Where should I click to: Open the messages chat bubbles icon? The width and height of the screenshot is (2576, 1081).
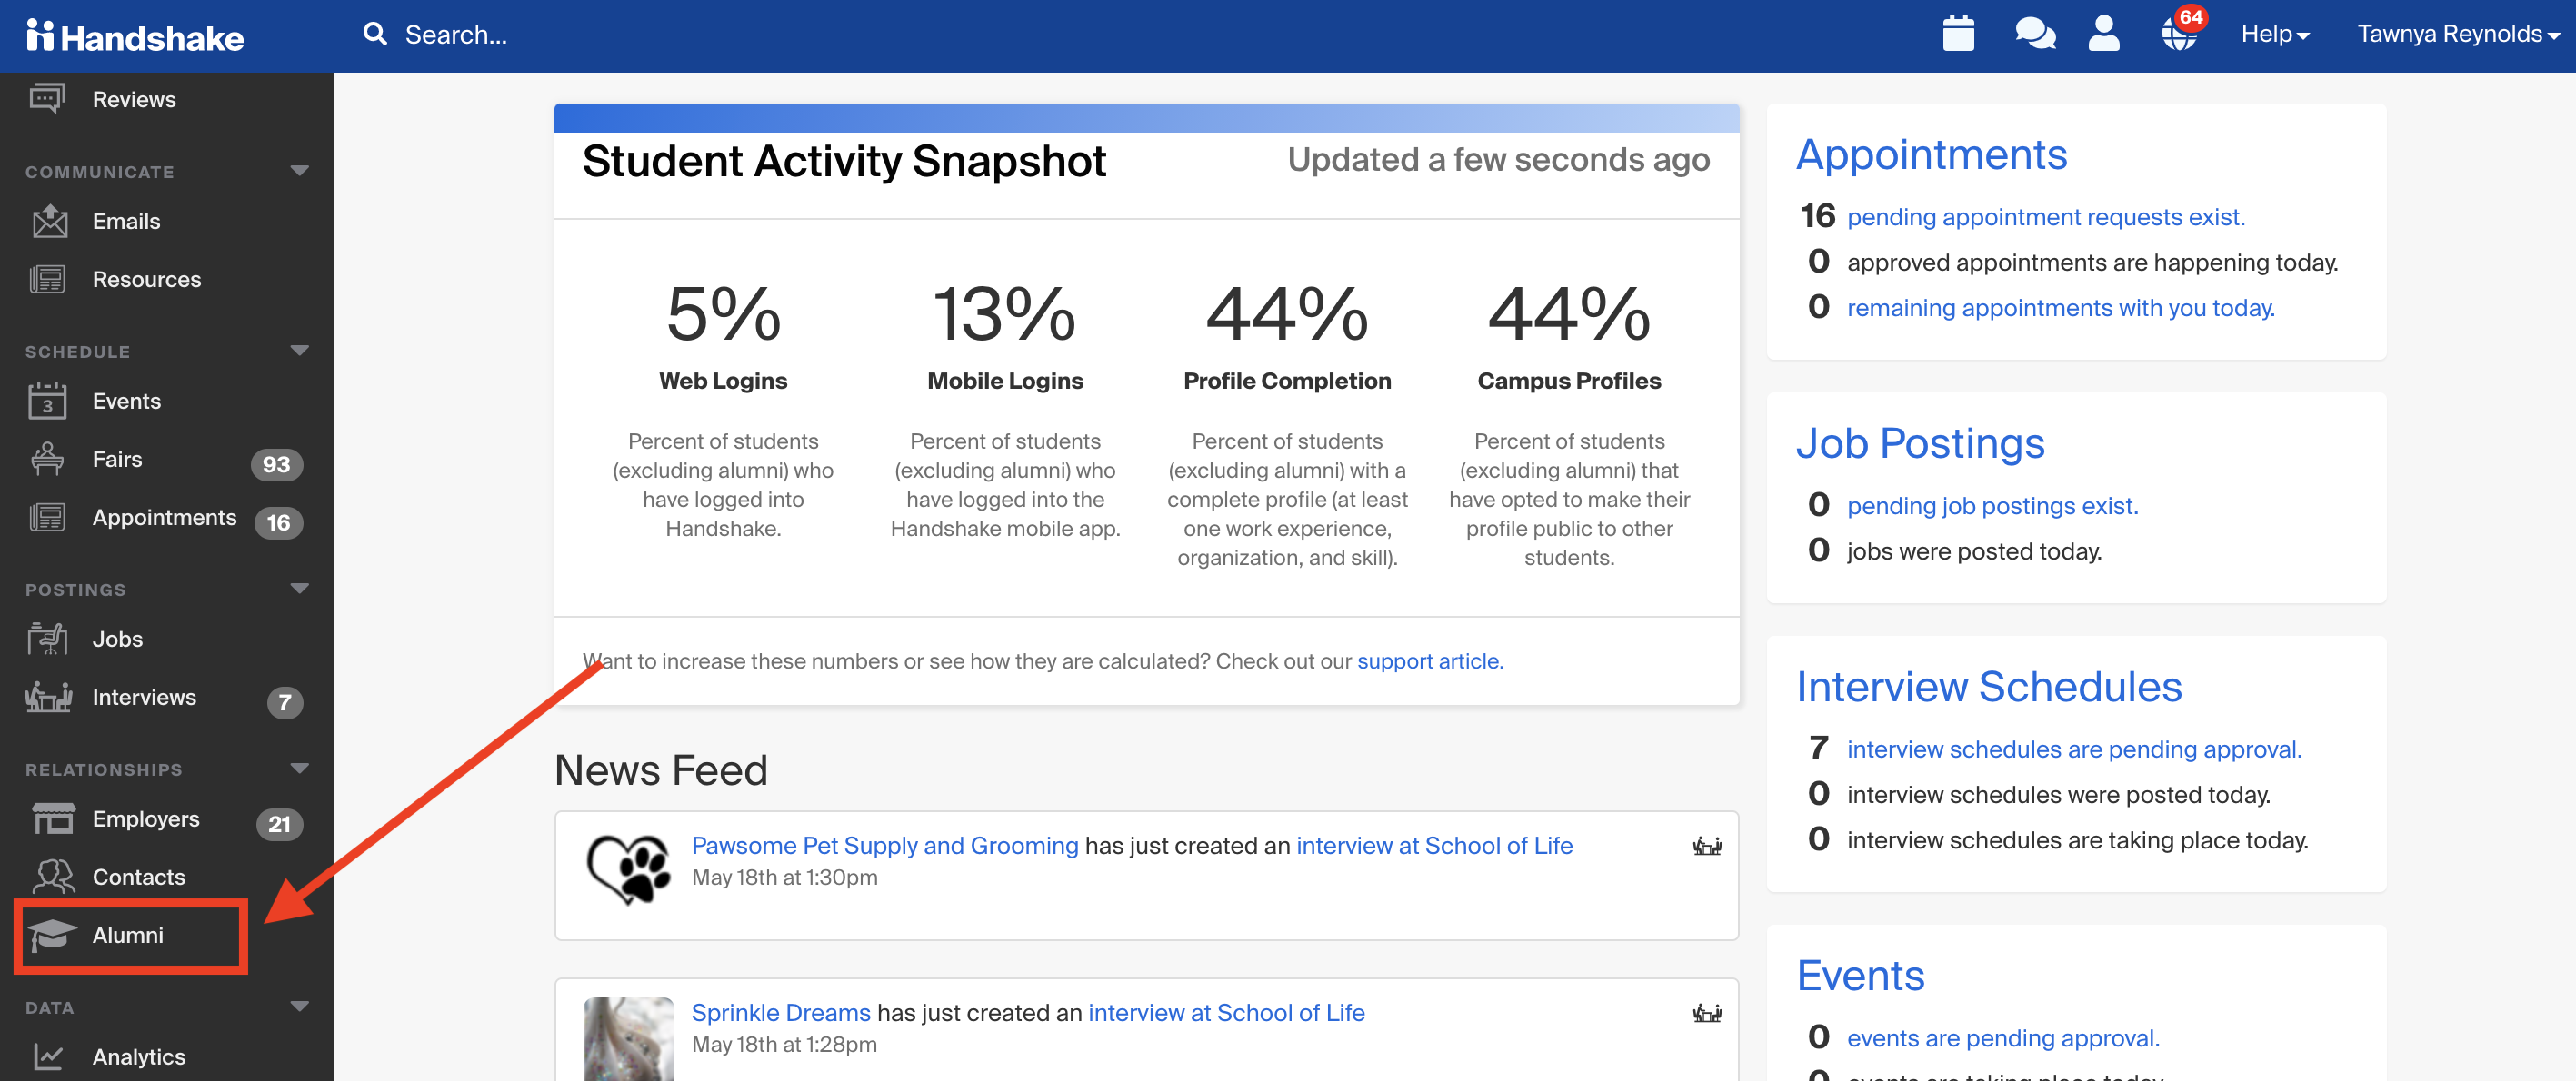pos(2034,34)
